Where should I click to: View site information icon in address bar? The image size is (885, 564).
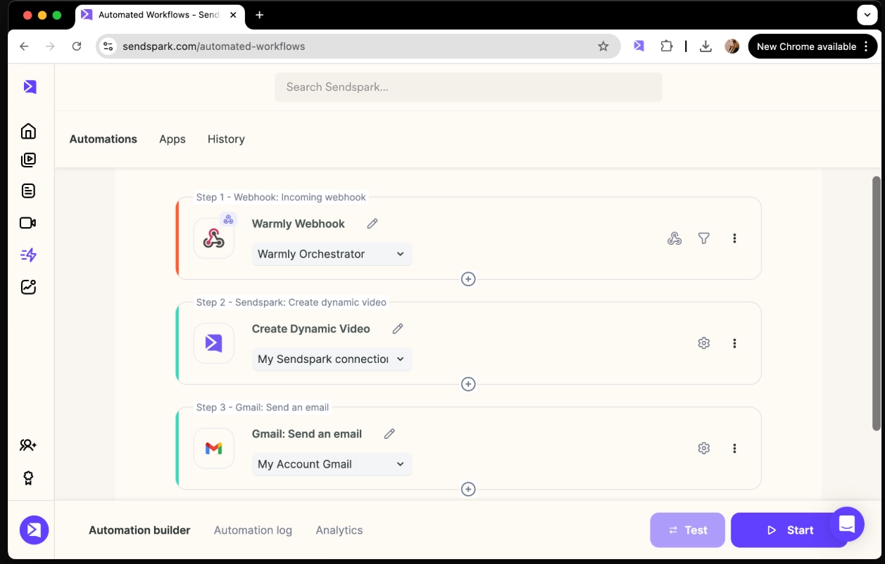pos(108,46)
